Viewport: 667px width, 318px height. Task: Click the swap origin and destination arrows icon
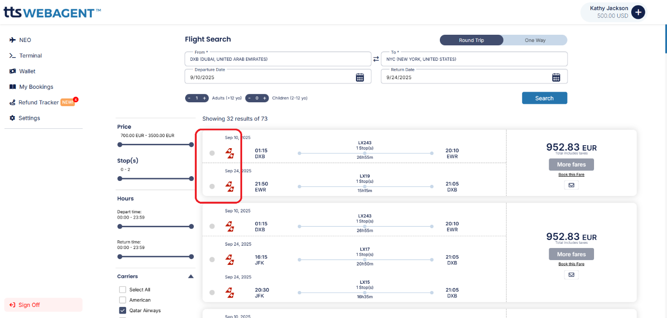(x=376, y=59)
